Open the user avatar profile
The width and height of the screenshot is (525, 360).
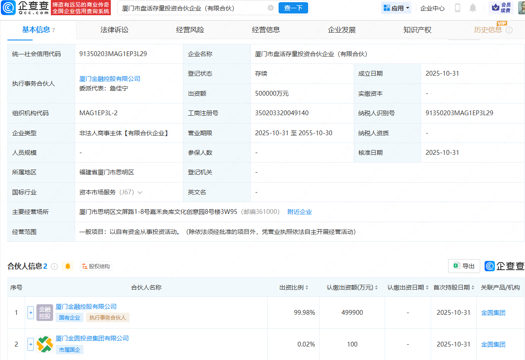[x=521, y=8]
